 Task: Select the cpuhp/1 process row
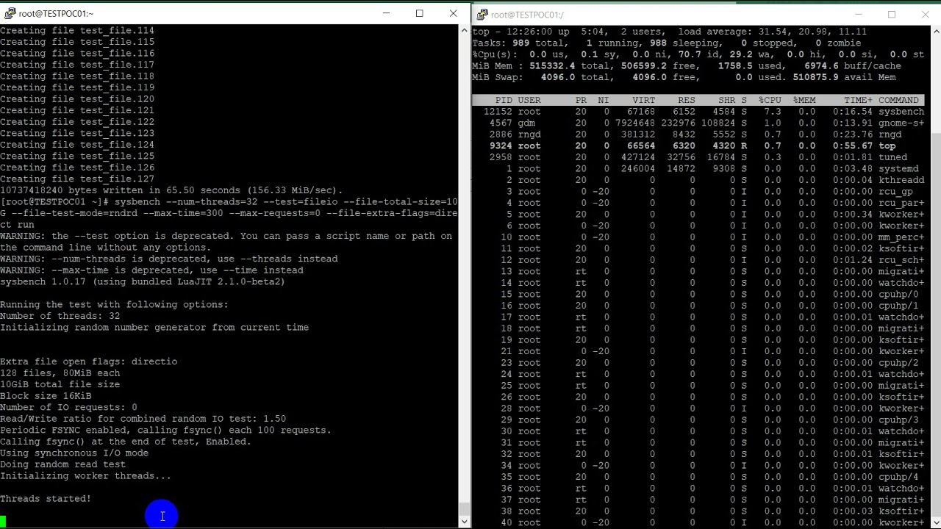698,306
